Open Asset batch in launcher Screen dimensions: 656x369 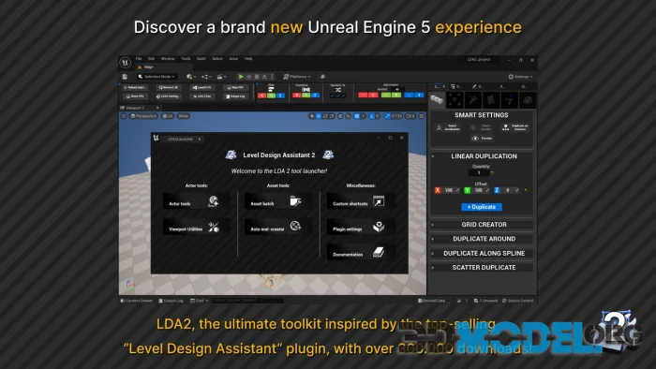point(277,202)
